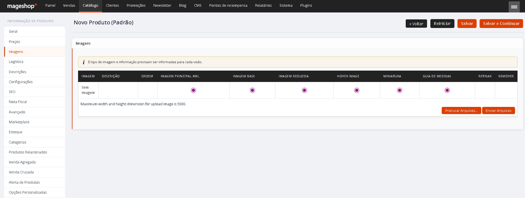Select the Hover Image radio button

pos(357,90)
